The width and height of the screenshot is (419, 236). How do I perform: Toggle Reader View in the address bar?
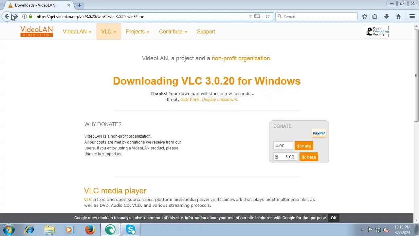tap(257, 16)
